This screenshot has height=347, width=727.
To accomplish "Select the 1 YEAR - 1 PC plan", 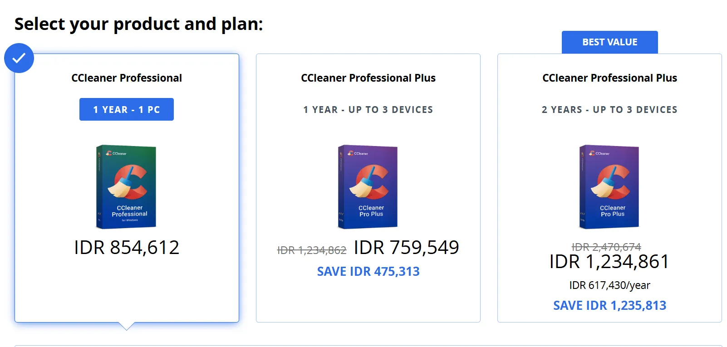I will tap(126, 109).
